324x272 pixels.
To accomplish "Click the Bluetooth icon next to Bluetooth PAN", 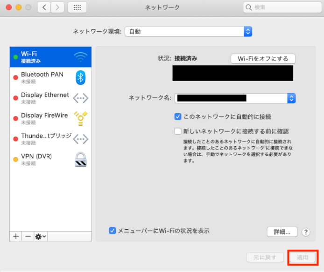I will pos(80,77).
